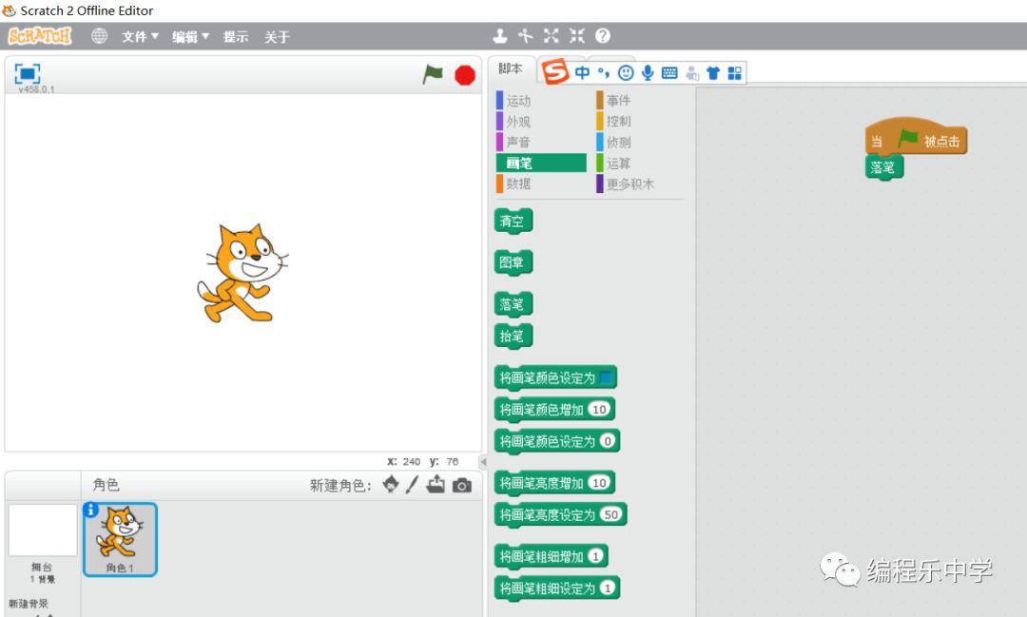Screen dimensions: 1027x617
Task: Click value 1 in 将画笔粗细设定为 block
Action: [607, 588]
